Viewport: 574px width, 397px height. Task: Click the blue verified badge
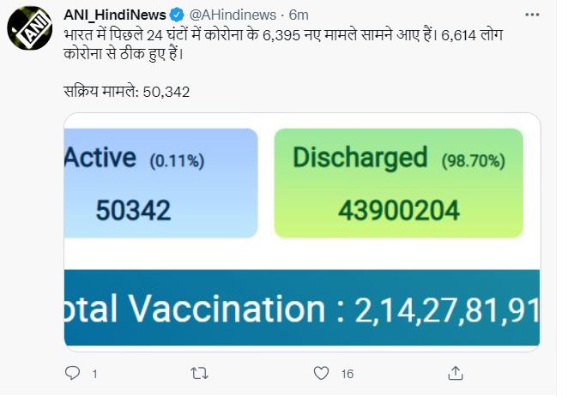tap(177, 15)
